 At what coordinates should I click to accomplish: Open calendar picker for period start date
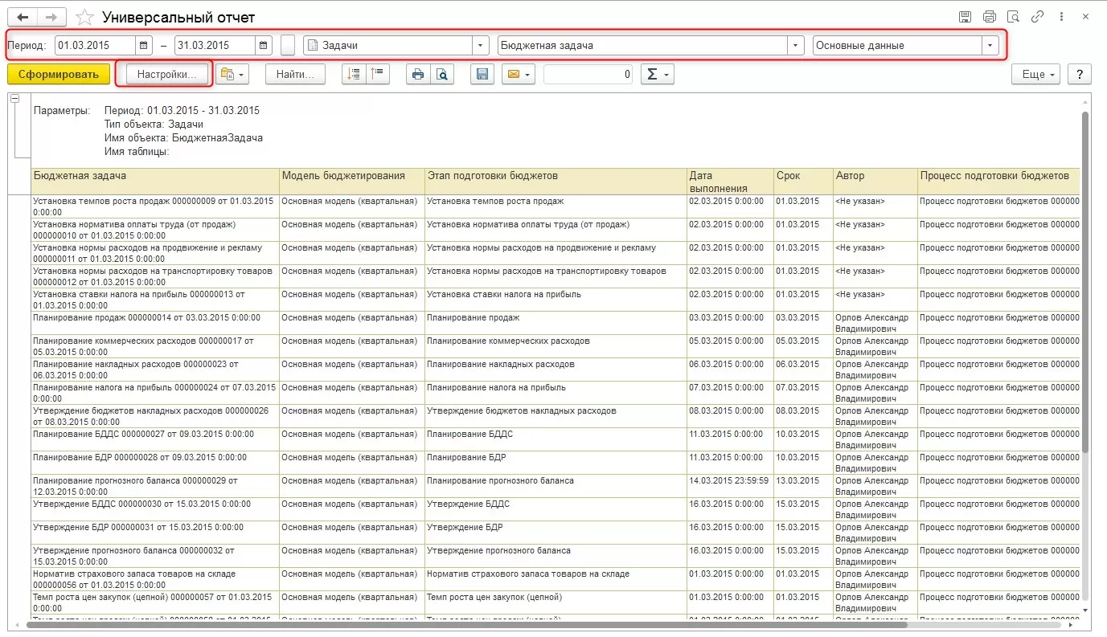pyautogui.click(x=144, y=46)
